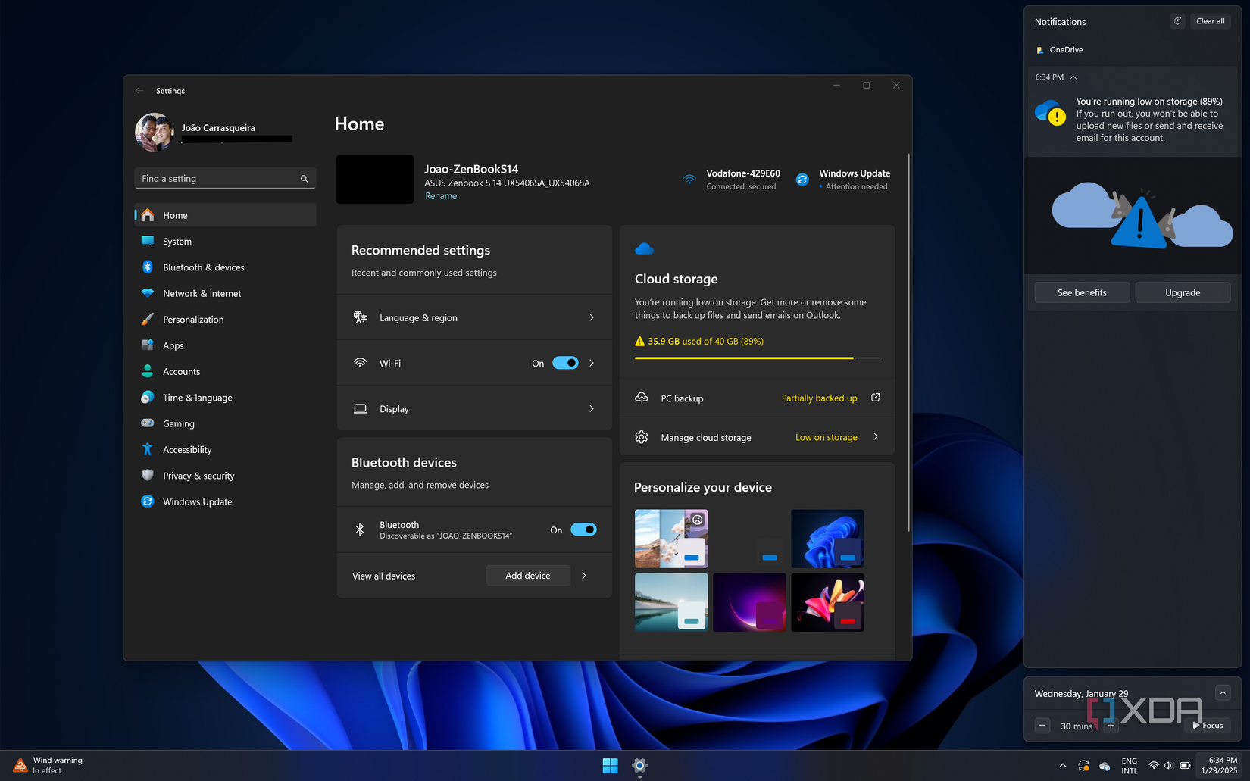Screen dimensions: 1250x781
Task: Collapse the calendar panel chevron
Action: (1223, 692)
